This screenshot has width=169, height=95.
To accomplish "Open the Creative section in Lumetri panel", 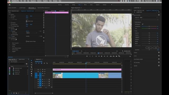I will 135,53.
